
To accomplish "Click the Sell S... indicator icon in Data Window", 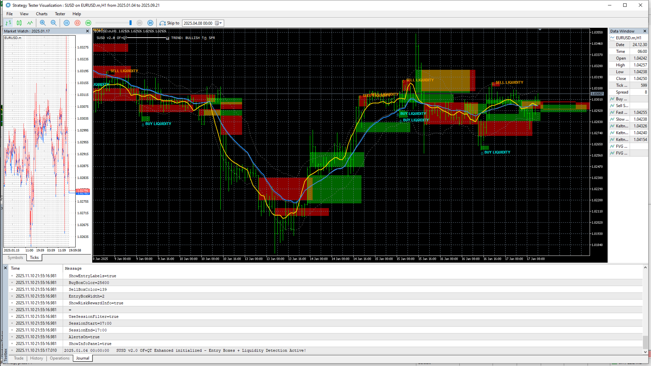I will 612,106.
